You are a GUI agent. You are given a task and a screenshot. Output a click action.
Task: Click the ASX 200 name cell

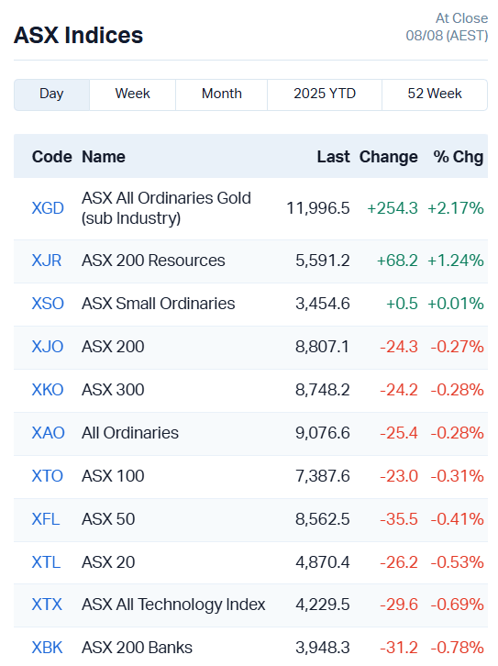coord(113,347)
